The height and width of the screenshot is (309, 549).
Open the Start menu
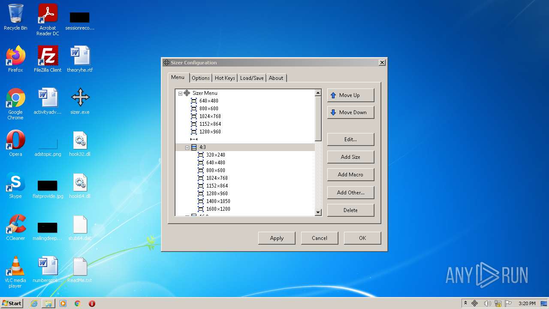(x=12, y=303)
